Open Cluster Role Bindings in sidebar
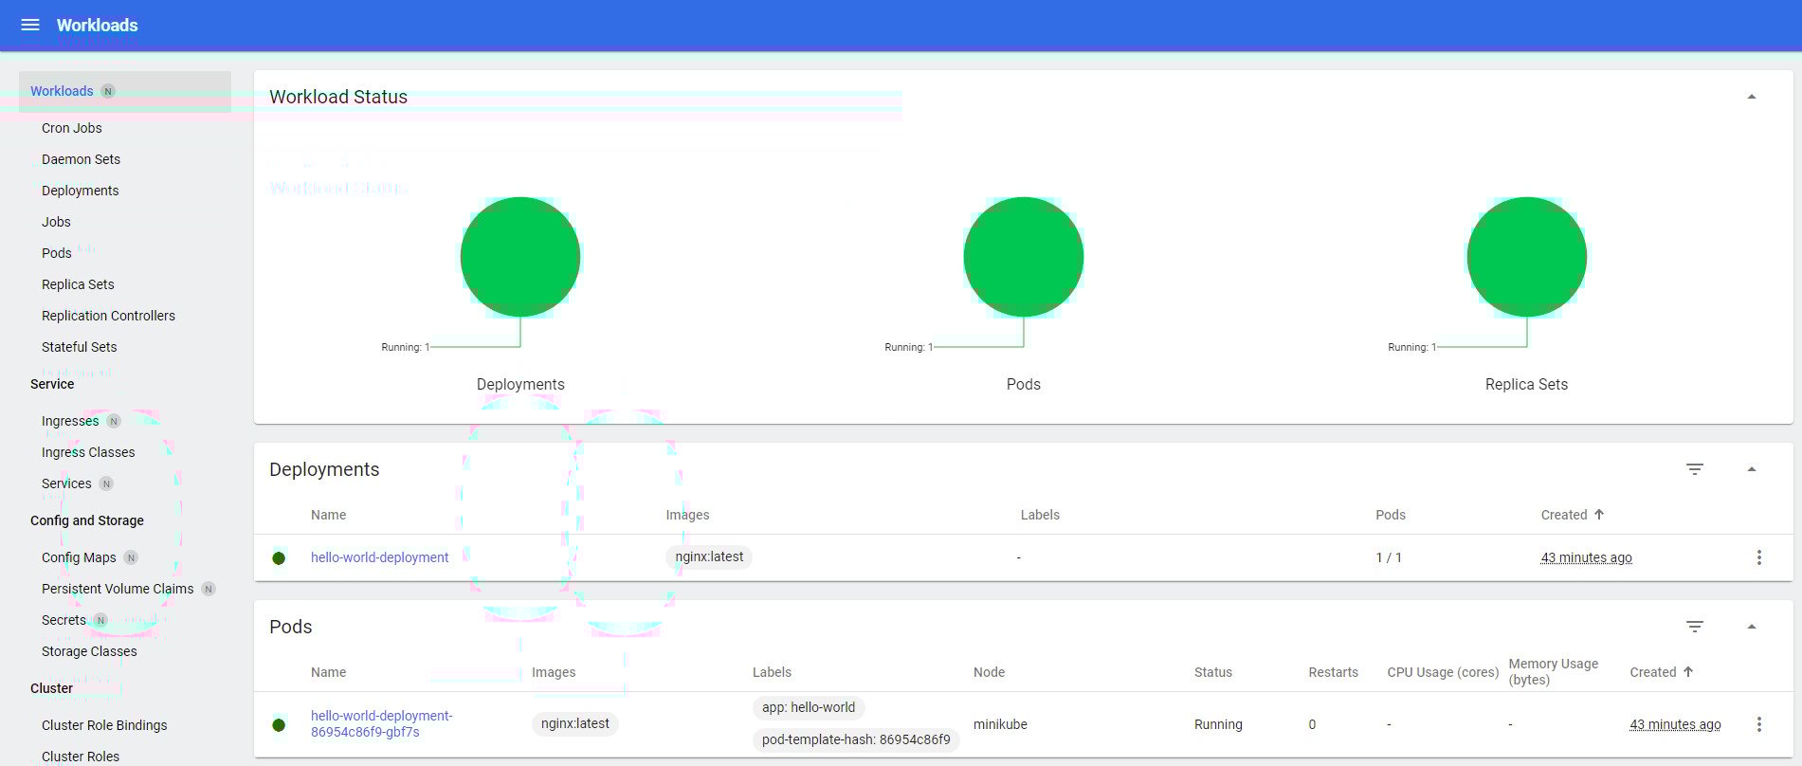Screen dimensions: 1802x766 click(x=104, y=725)
